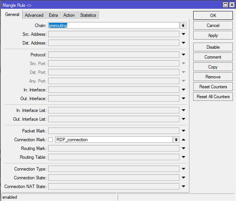Image resolution: width=236 pixels, height=201 pixels.
Task: Click the OK button
Action: [213, 16]
